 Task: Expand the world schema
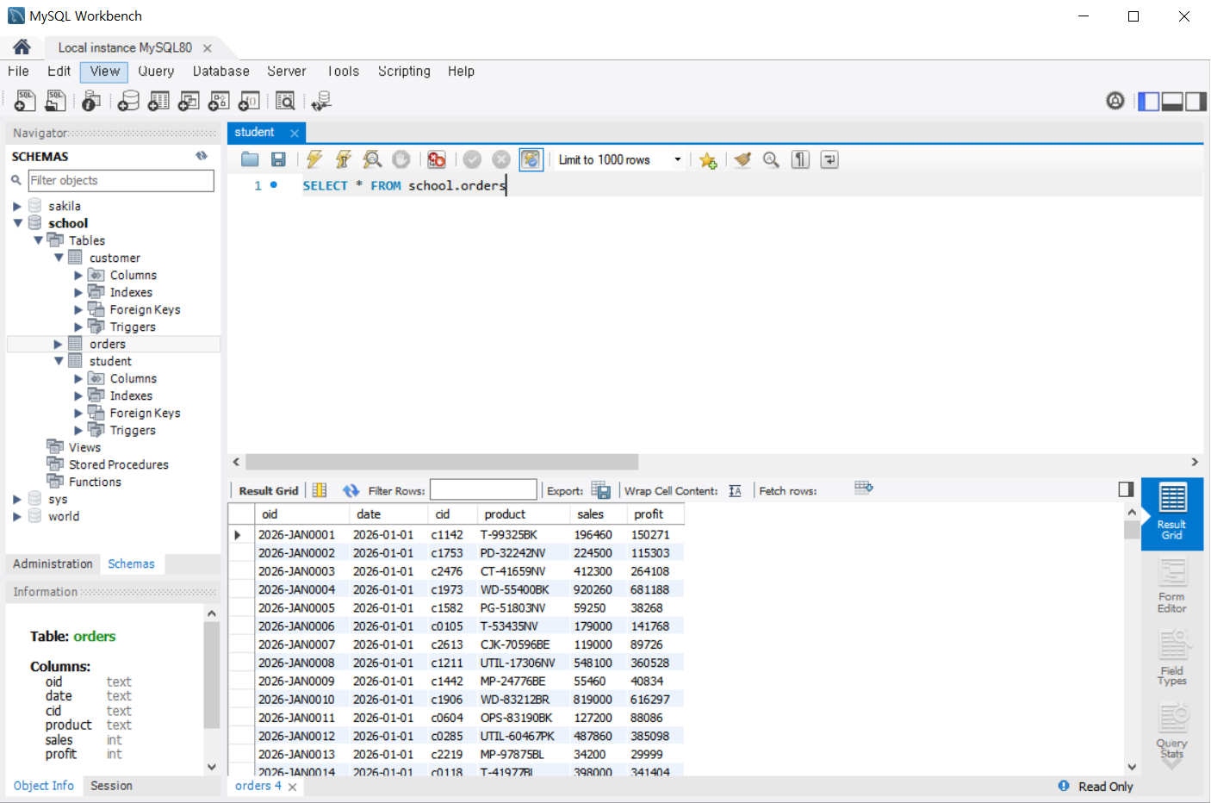click(17, 516)
